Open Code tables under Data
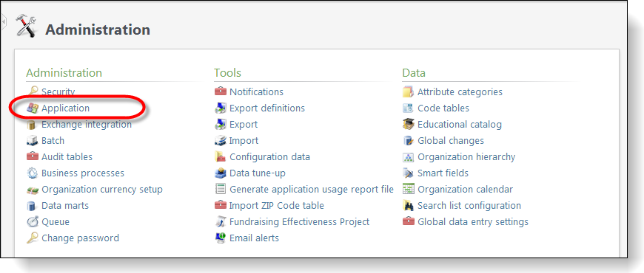The height and width of the screenshot is (273, 644). (x=443, y=108)
